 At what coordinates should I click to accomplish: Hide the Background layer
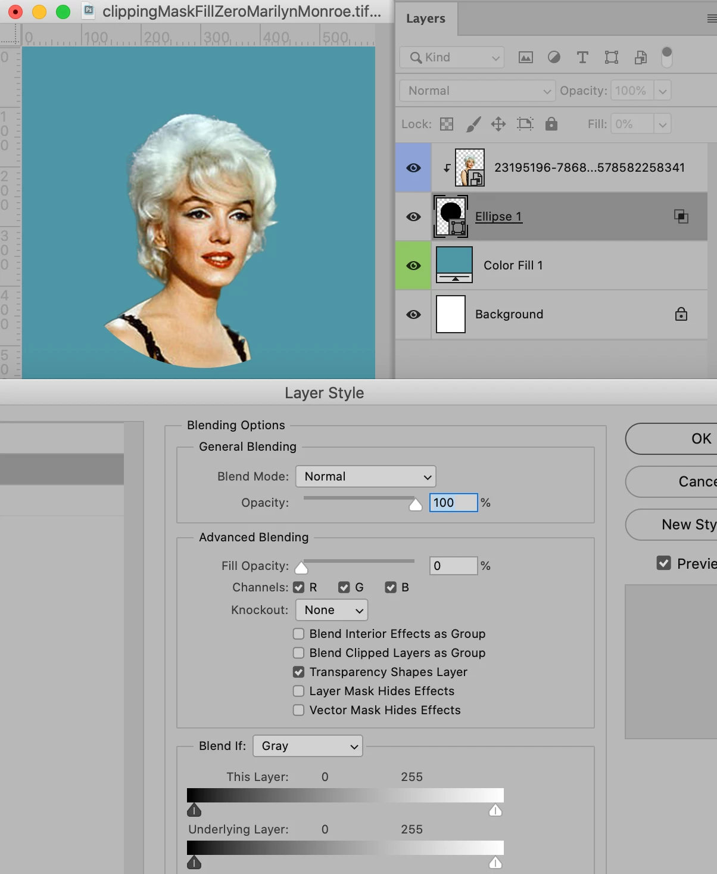pos(413,314)
